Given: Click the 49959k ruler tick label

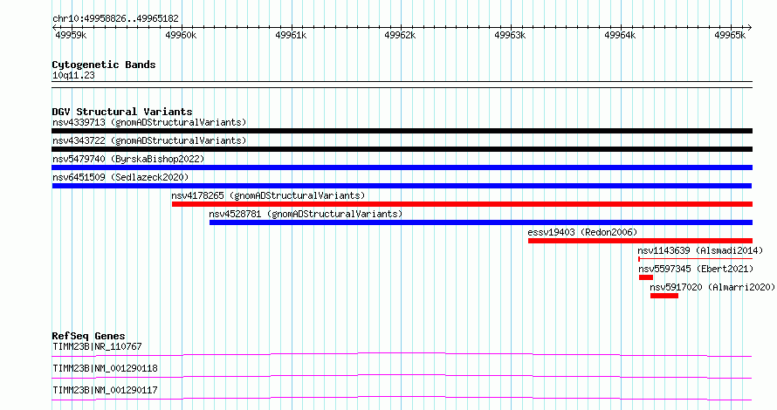Looking at the screenshot, I should (x=71, y=35).
